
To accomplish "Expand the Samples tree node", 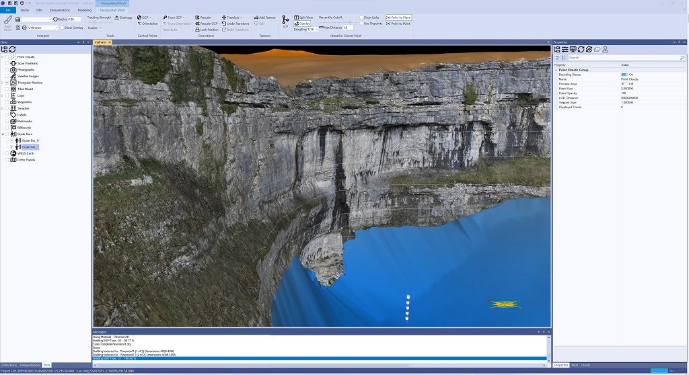I will pos(2,108).
